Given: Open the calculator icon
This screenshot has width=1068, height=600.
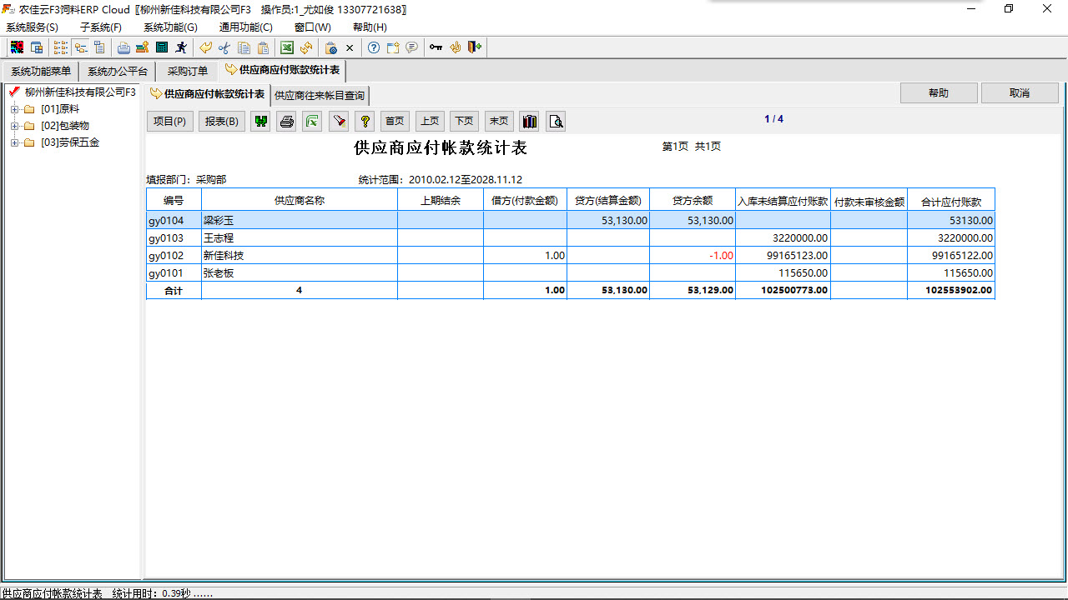Looking at the screenshot, I should (x=161, y=47).
